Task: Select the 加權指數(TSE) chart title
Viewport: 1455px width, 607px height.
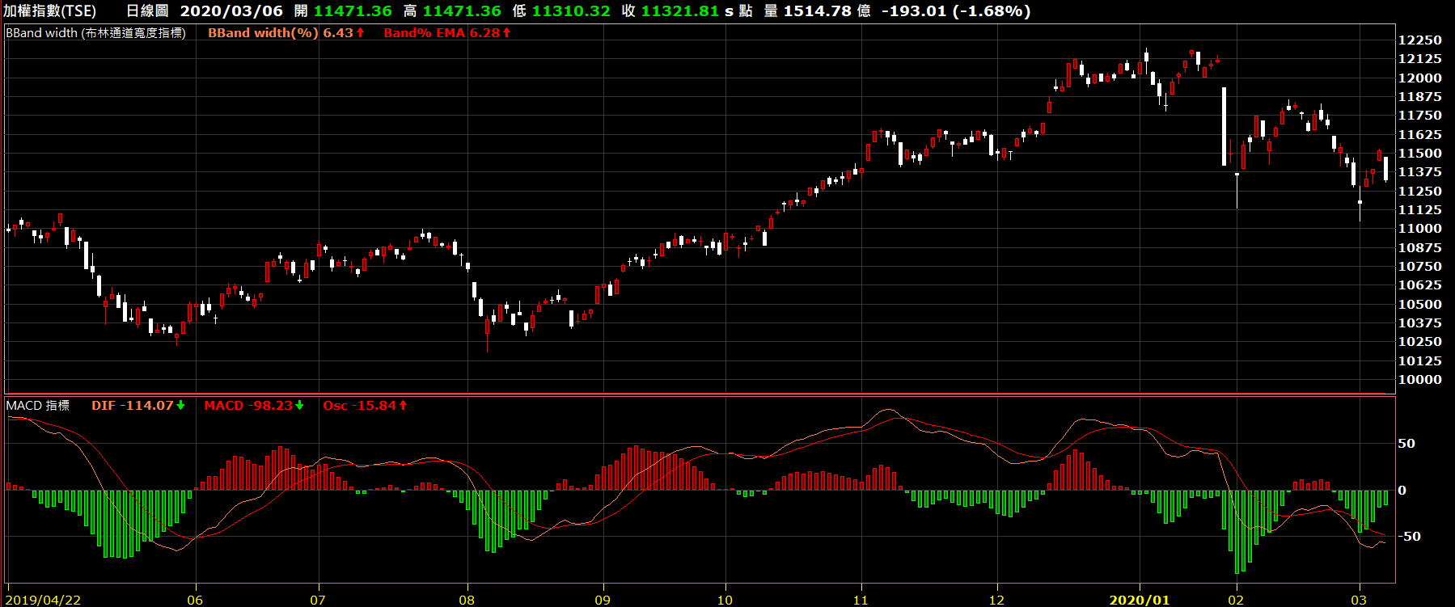Action: (50, 11)
